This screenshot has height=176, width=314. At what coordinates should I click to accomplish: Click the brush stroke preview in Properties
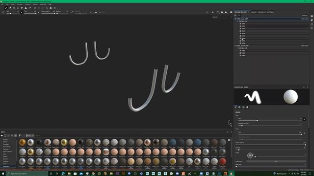[253, 97]
